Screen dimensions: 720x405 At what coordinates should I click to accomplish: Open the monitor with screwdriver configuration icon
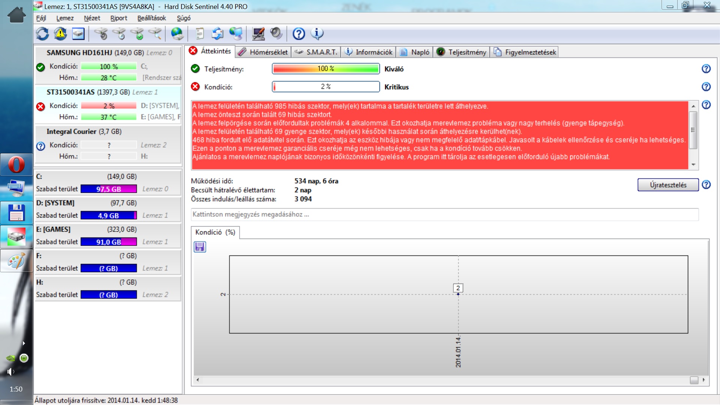tap(258, 34)
